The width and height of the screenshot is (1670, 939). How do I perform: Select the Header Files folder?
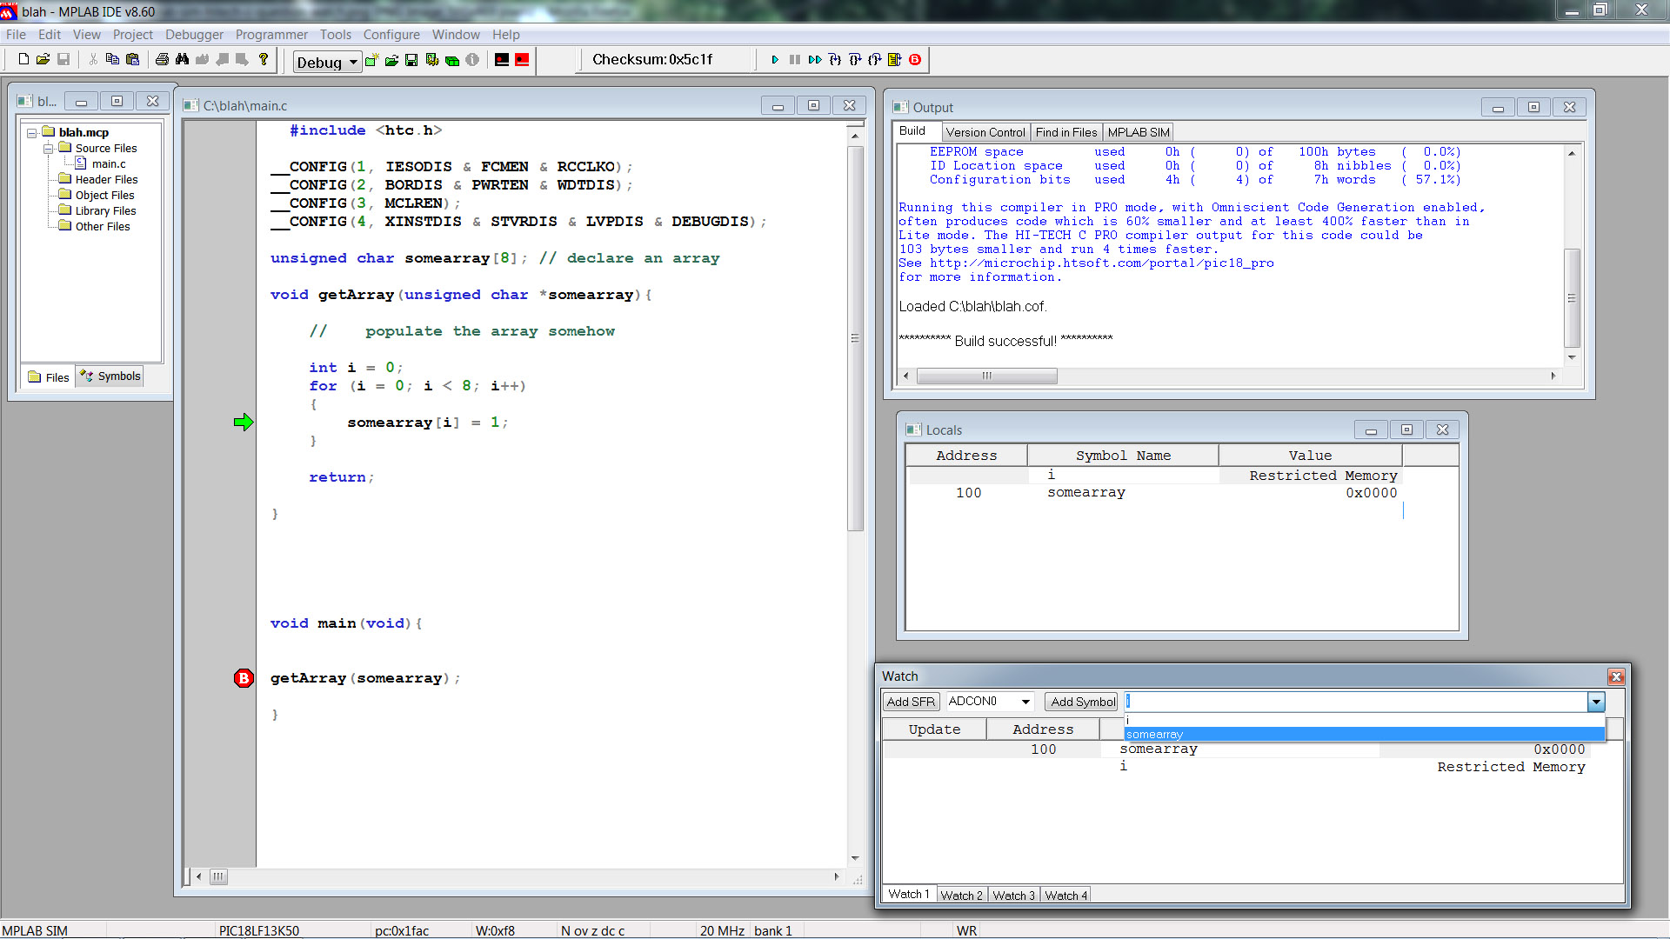[x=106, y=180]
